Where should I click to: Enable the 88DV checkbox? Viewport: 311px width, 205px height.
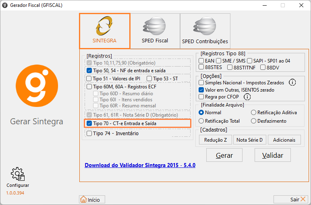tap(263, 67)
